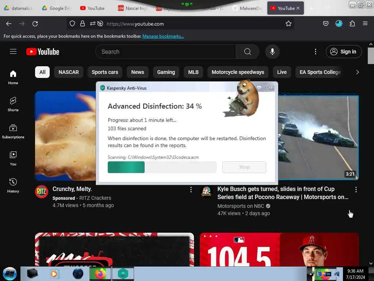The height and width of the screenshot is (281, 374).
Task: Click the page scrollbar thumb
Action: [371, 56]
